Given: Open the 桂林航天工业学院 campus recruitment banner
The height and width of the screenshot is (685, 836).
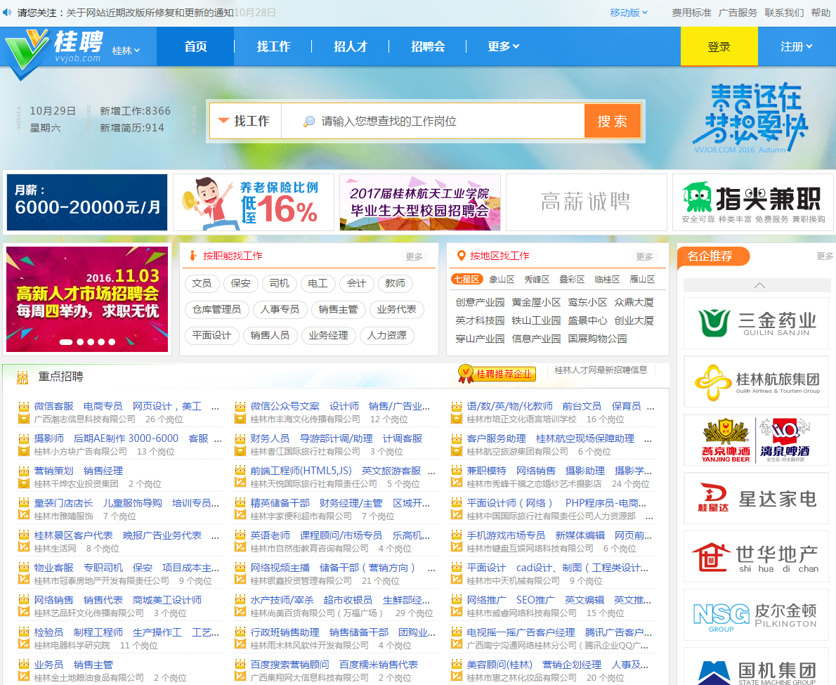Looking at the screenshot, I should pyautogui.click(x=420, y=202).
